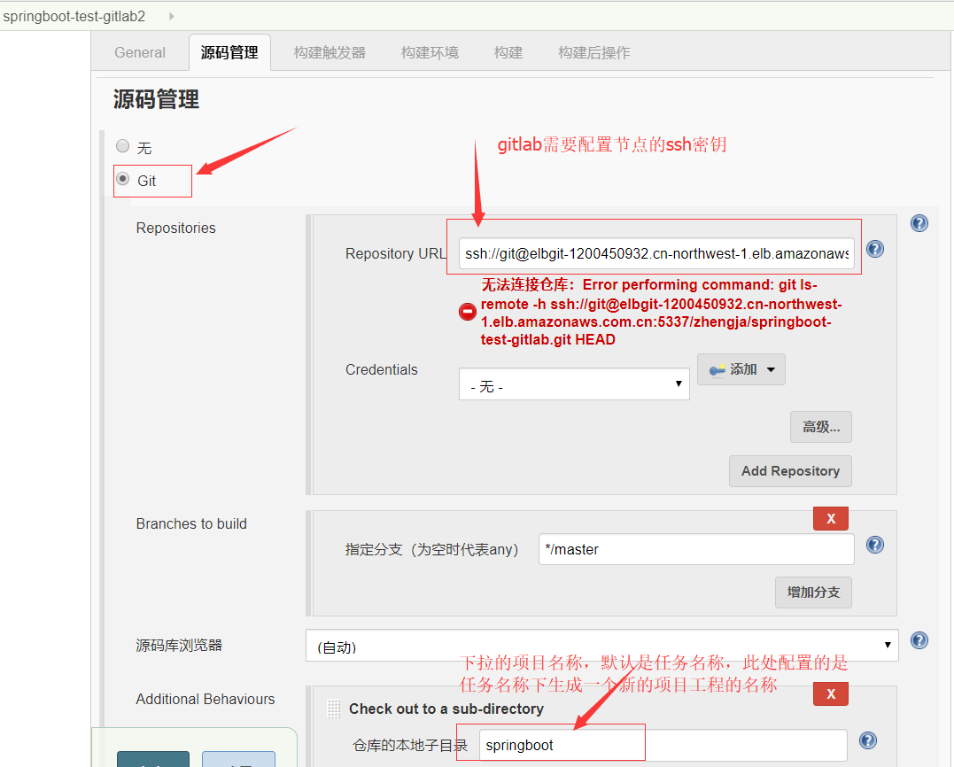Open help icon for the local subdirectory field
The image size is (954, 767).
867,740
